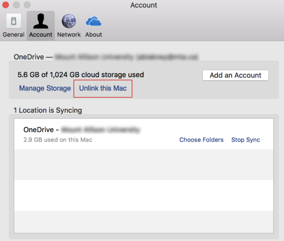The width and height of the screenshot is (284, 241).
Task: Open the About OneDrive cloud icon
Action: (94, 21)
